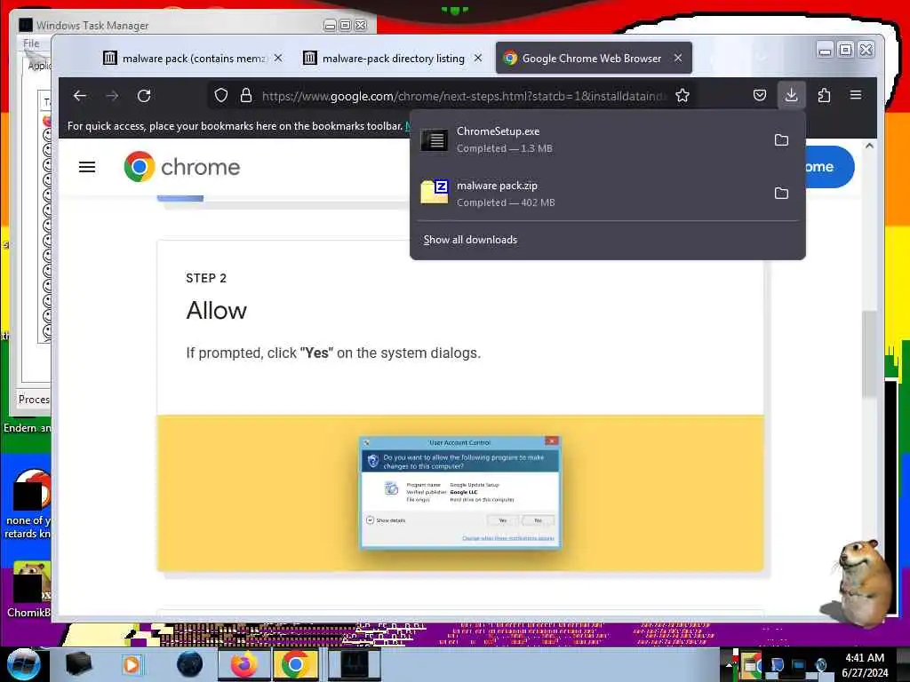Open the File menu in Task Manager
The width and height of the screenshot is (910, 682).
tap(31, 44)
